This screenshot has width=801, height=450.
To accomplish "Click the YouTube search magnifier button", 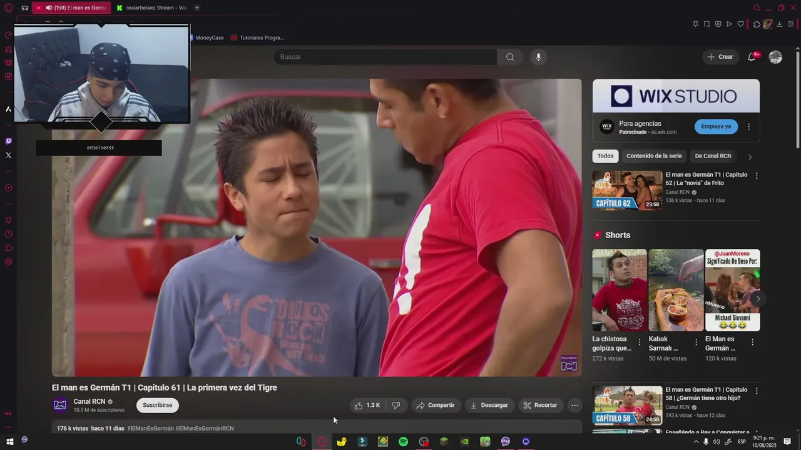I will click(x=510, y=57).
